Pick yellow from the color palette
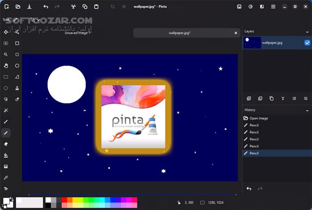 75,200
